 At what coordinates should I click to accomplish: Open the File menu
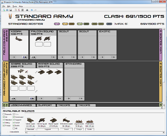pos(4,6)
